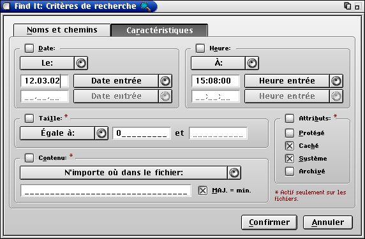Switch to the Noms et chemins tab
Image resolution: width=365 pixels, height=239 pixels.
coord(62,30)
